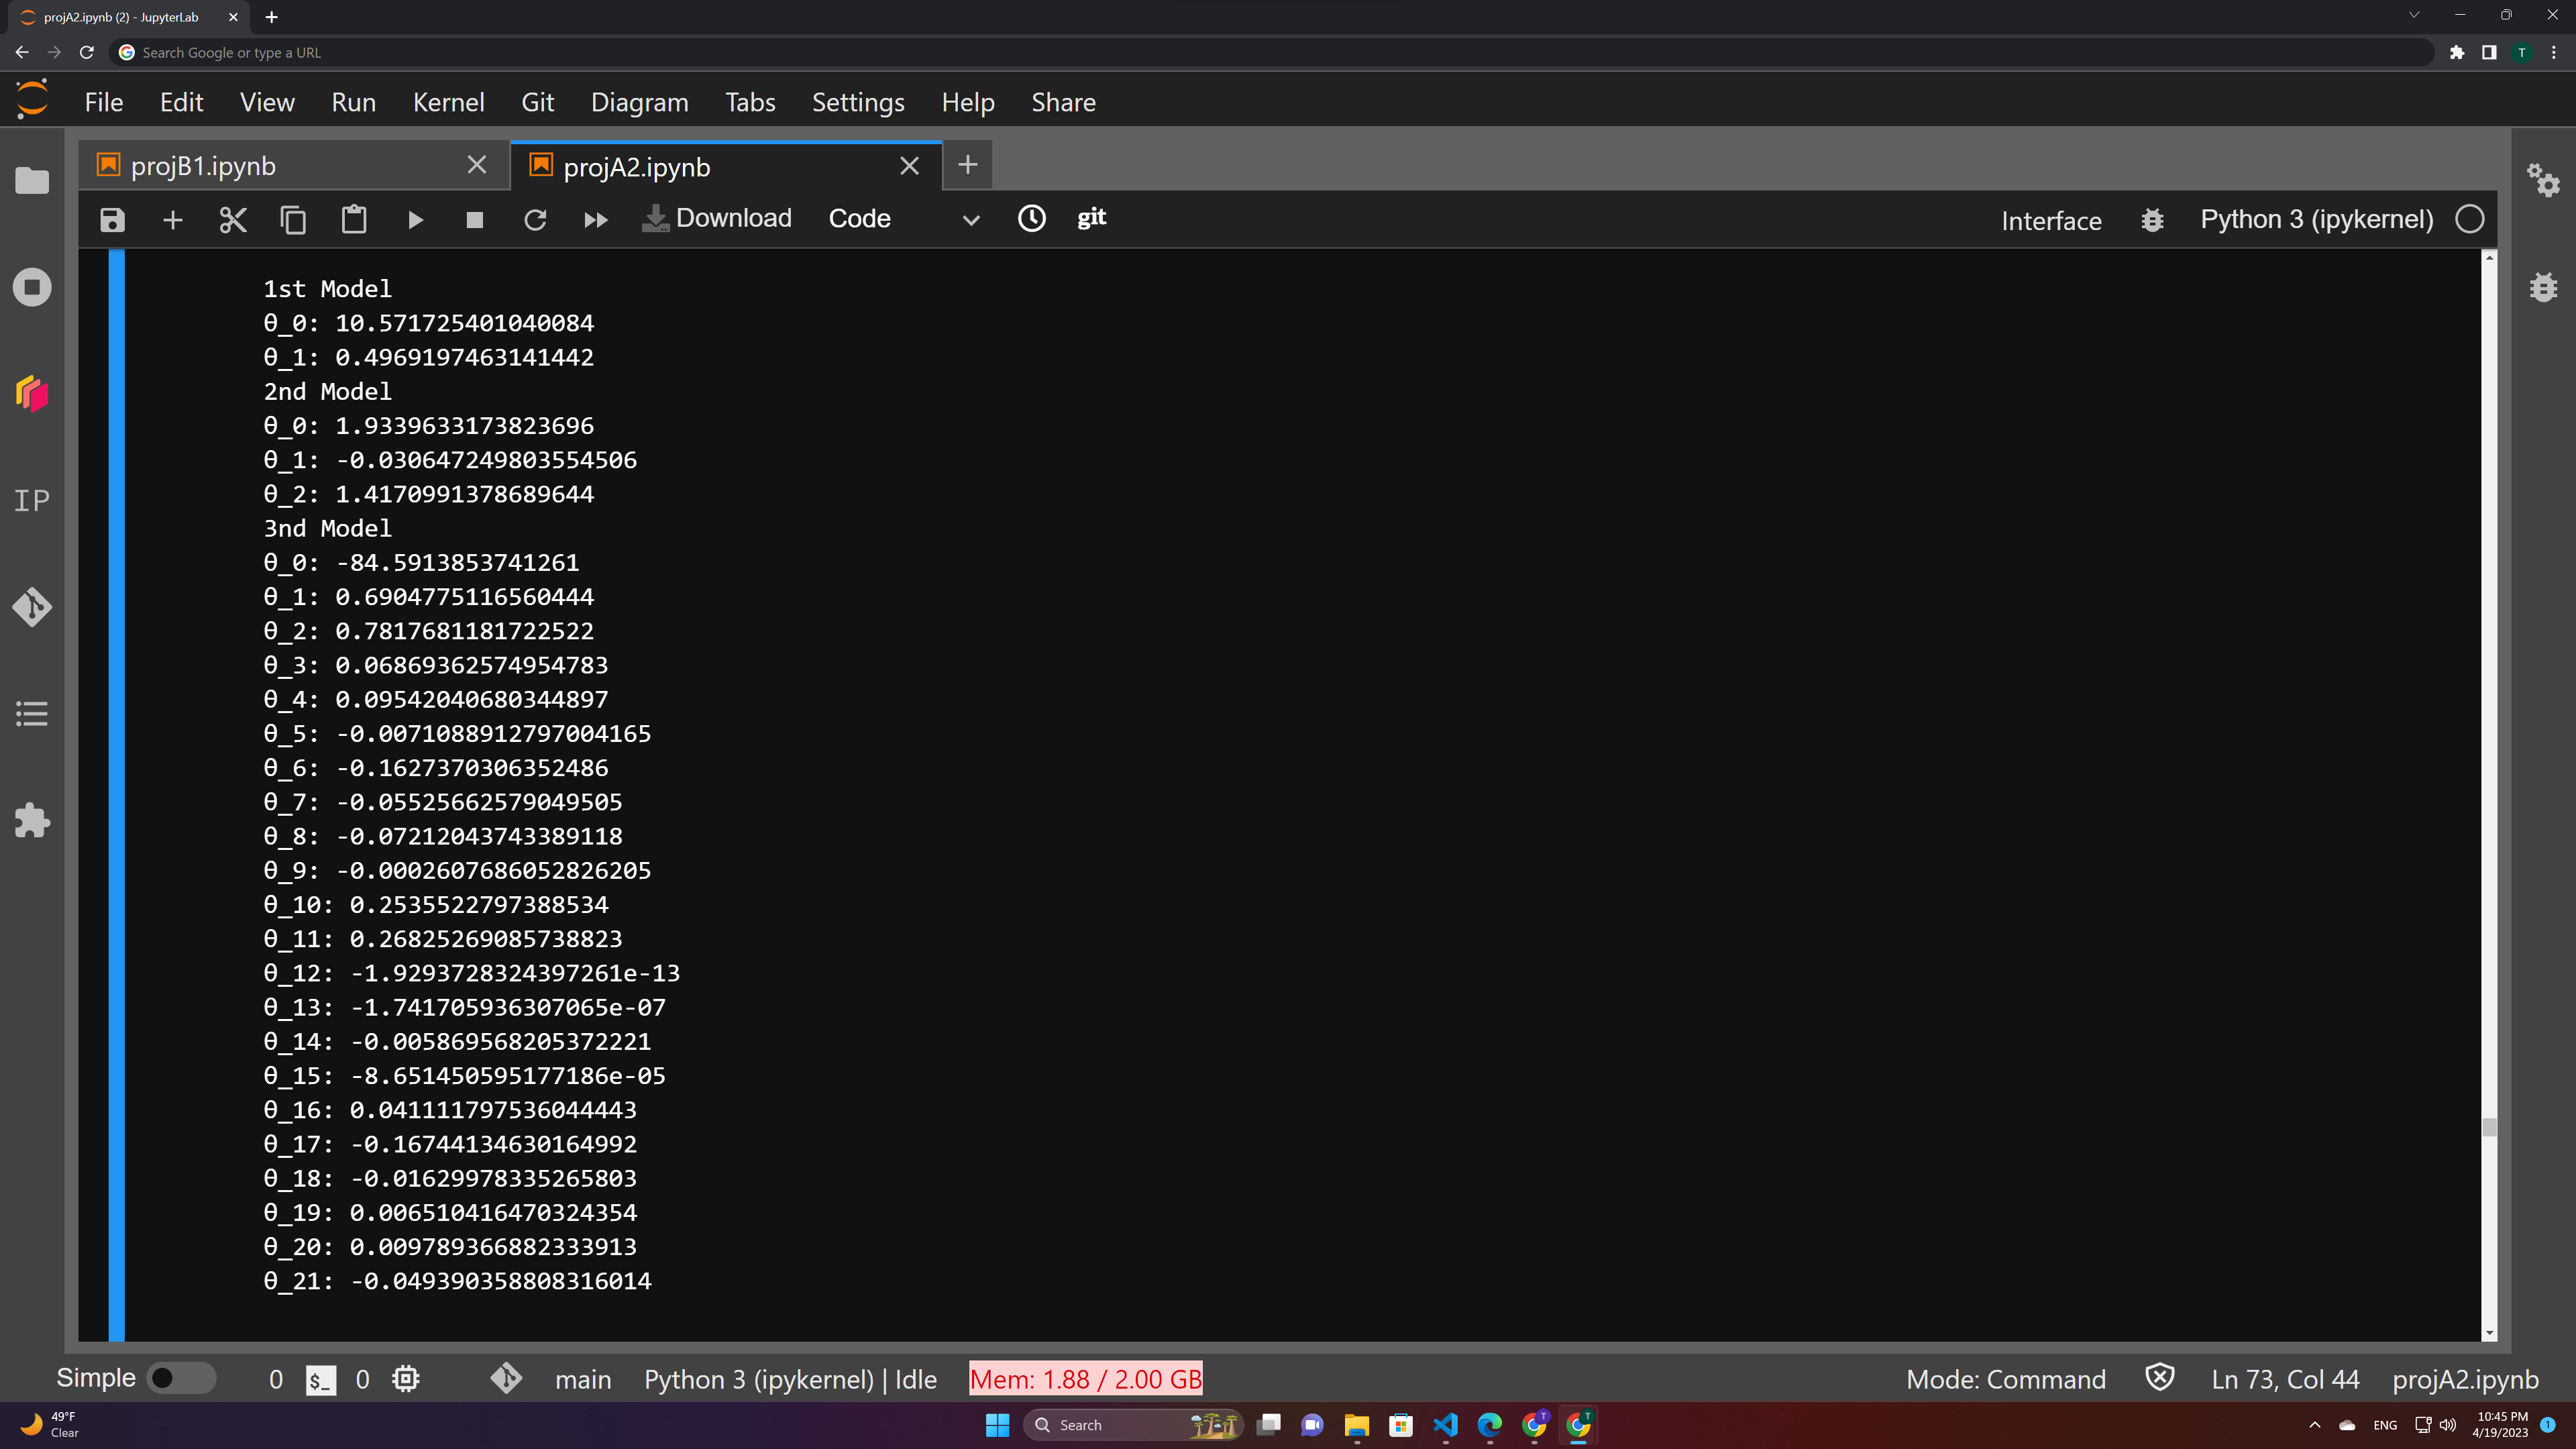This screenshot has width=2576, height=1449.
Task: Click the kernel status circle indicator
Action: [x=2469, y=219]
